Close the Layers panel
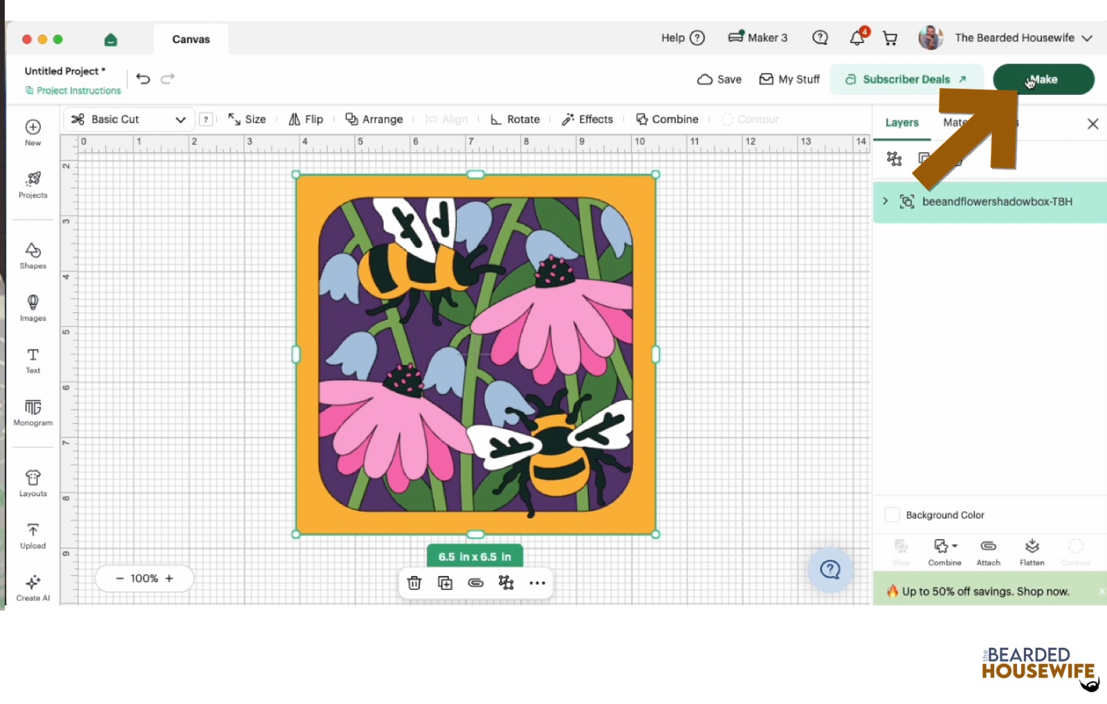Screen dimensions: 1107x704 point(1092,124)
